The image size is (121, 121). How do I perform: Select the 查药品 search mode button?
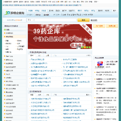[x=46, y=15]
